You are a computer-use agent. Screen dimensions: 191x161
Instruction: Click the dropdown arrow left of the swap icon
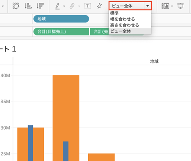[x=3, y=6]
